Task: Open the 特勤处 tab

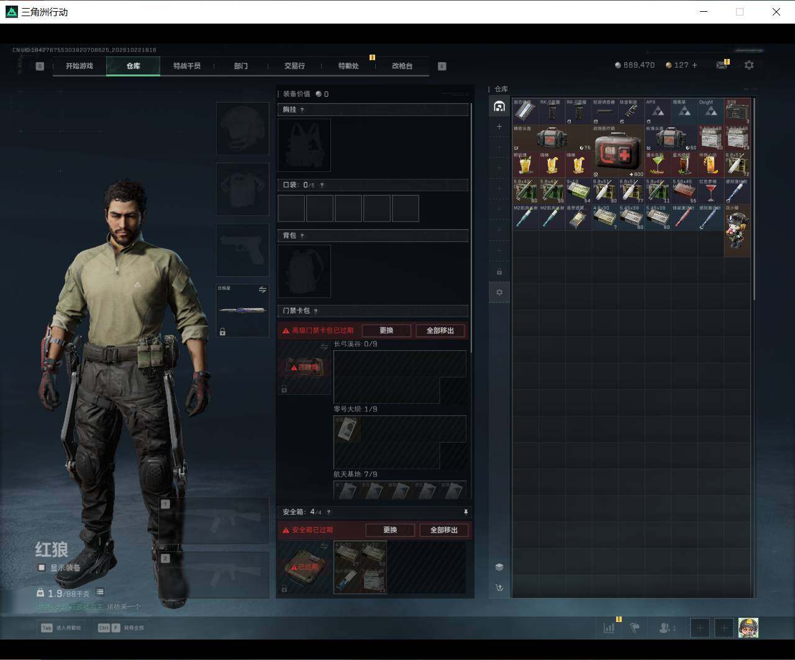Action: coord(348,66)
